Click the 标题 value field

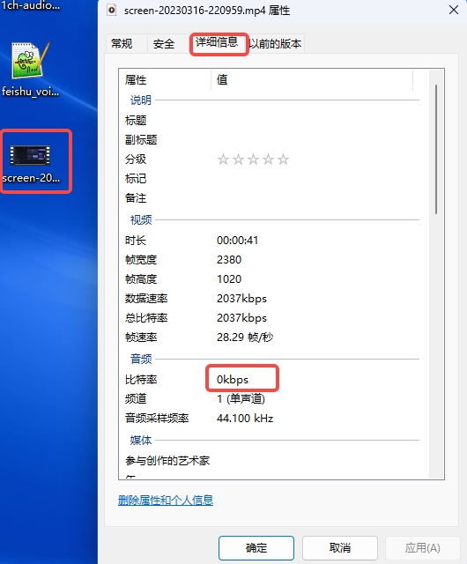313,120
